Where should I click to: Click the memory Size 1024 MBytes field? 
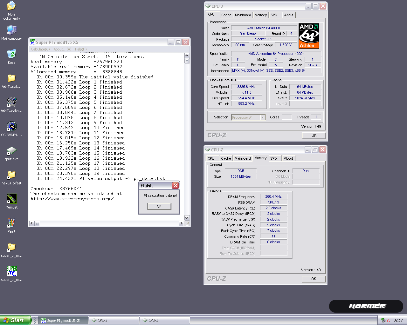coord(241,176)
